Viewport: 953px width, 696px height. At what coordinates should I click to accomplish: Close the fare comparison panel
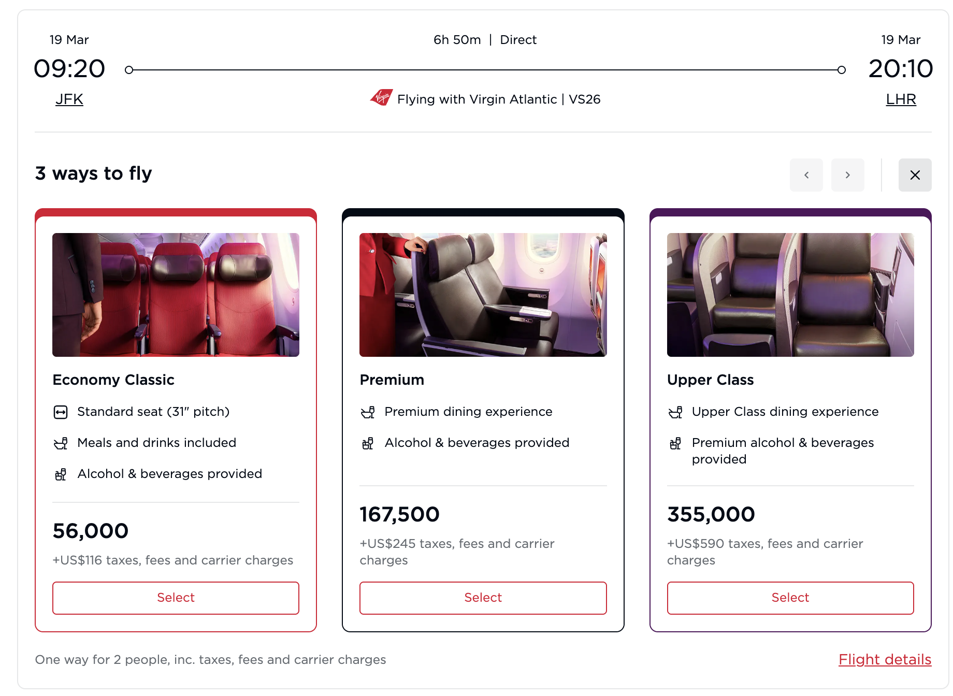[915, 175]
